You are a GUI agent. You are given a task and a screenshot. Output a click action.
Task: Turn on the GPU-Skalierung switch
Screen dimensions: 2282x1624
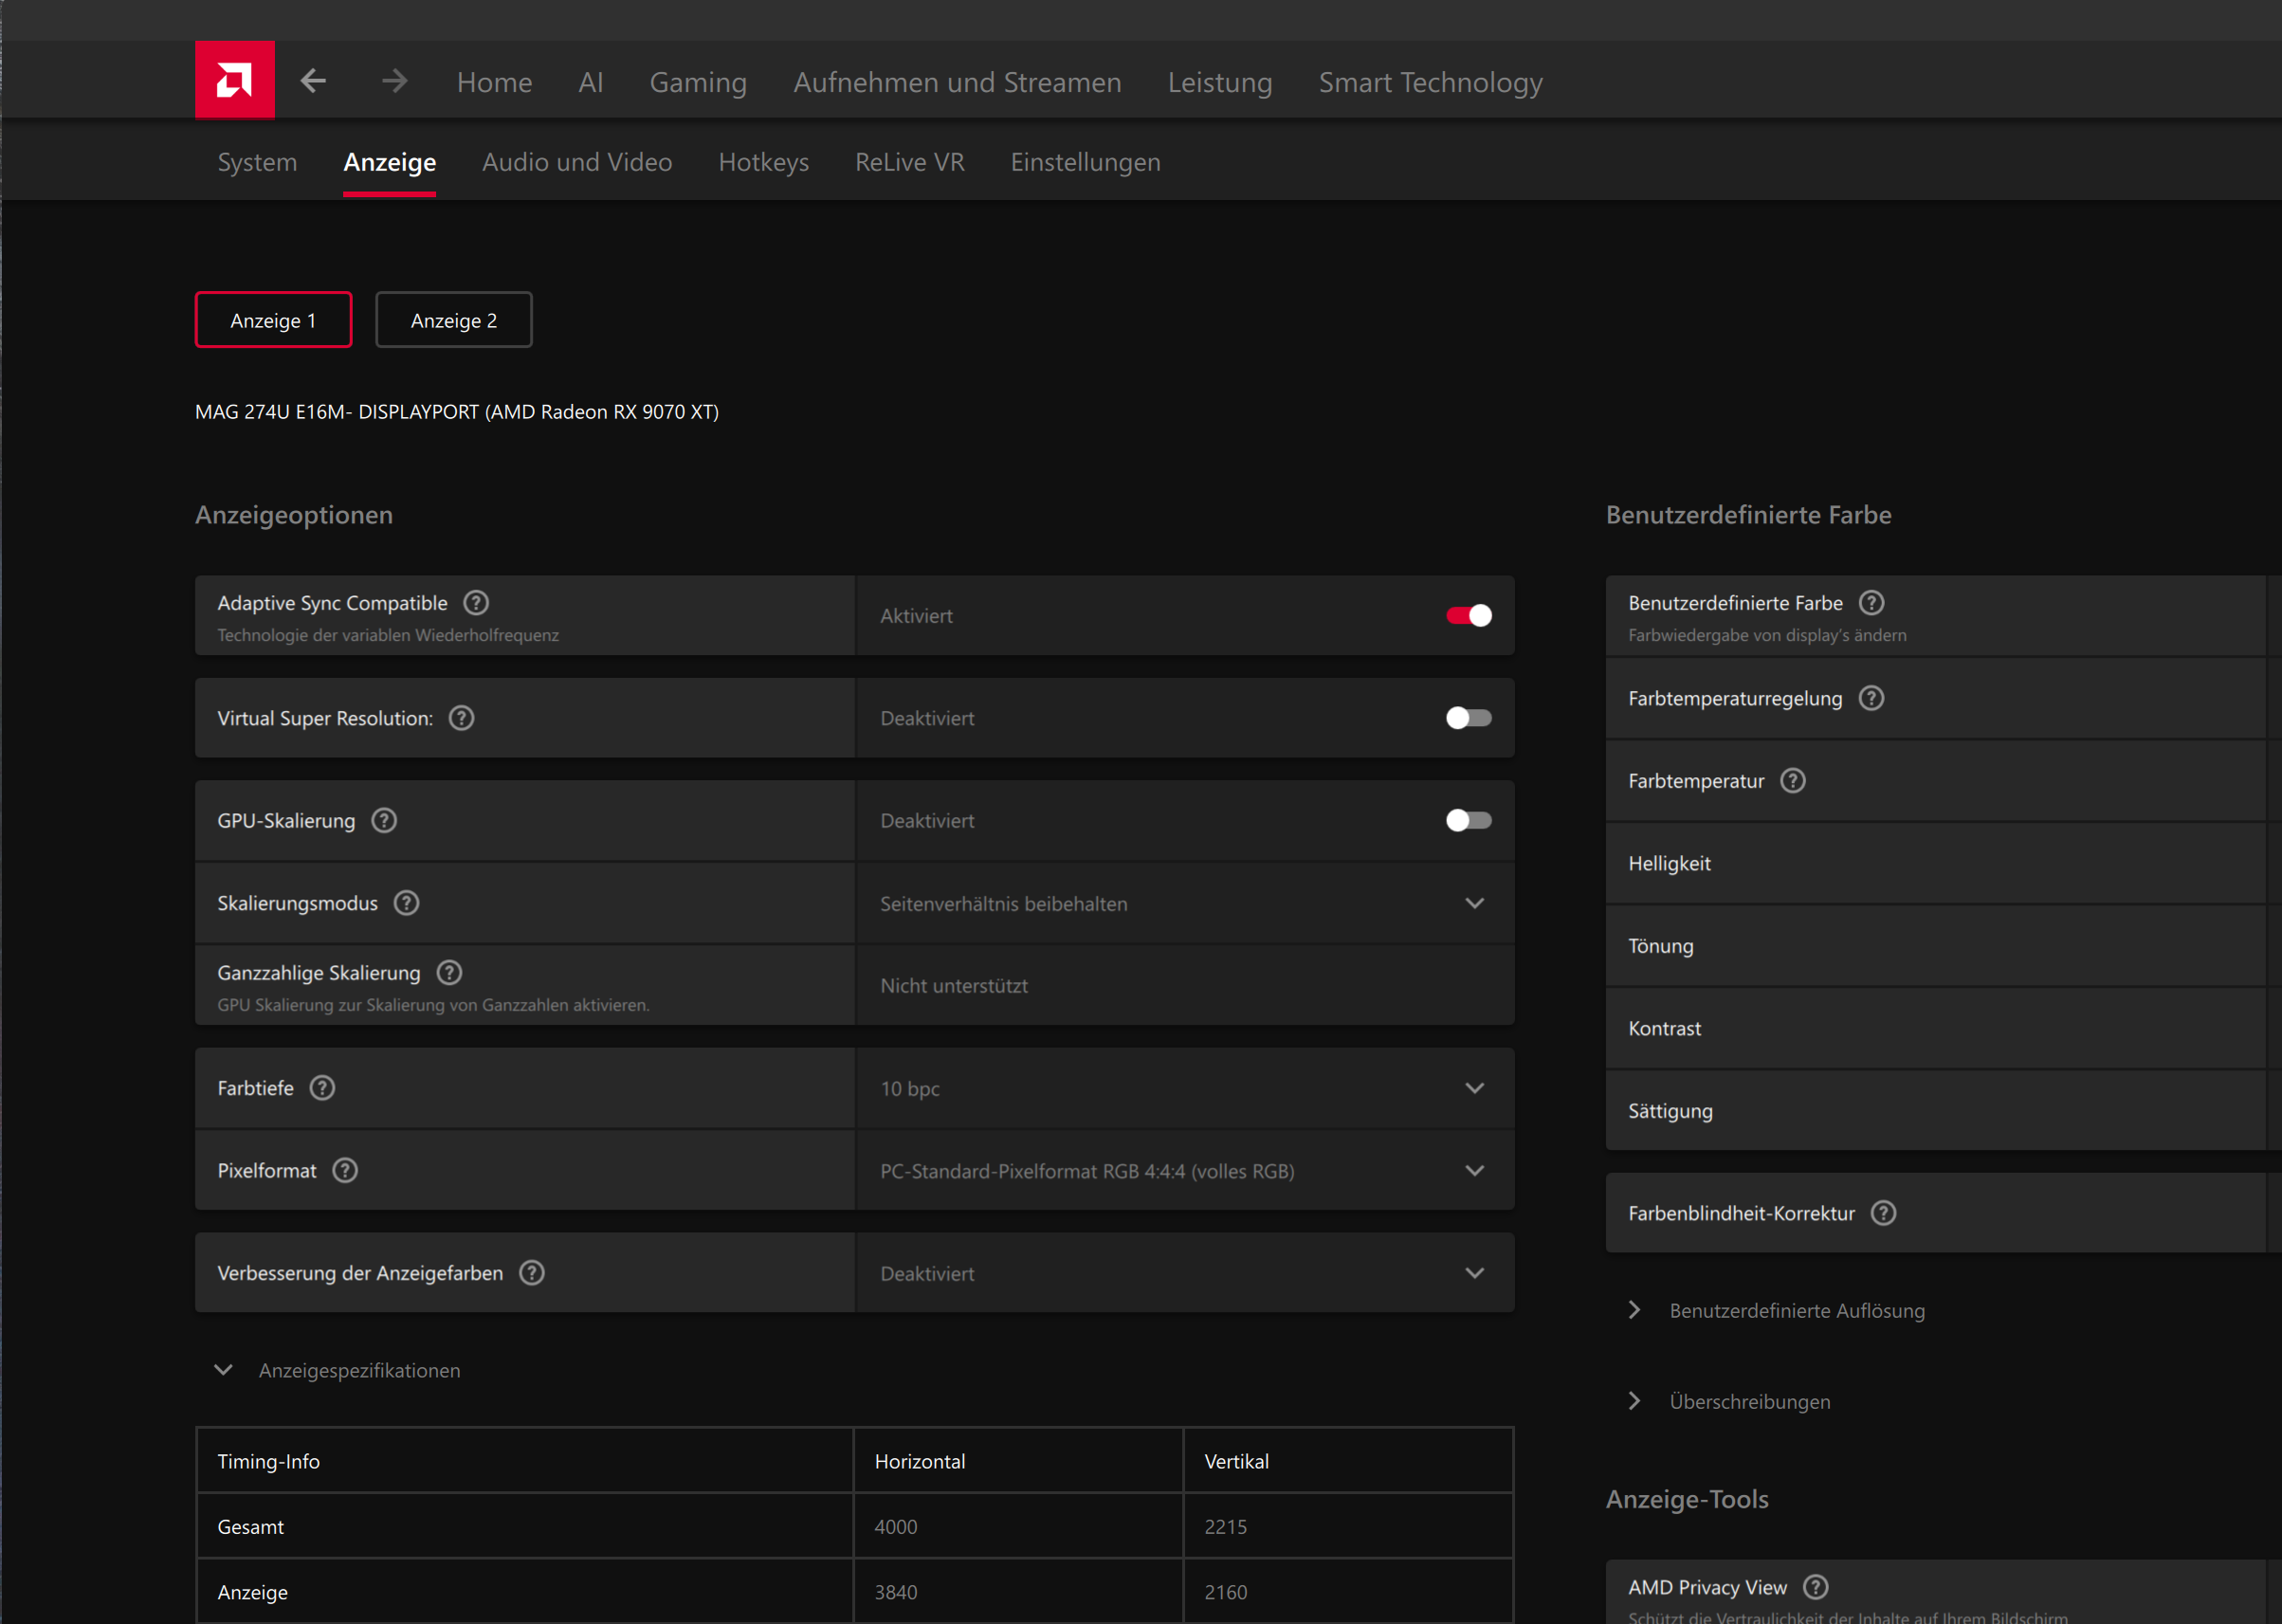click(x=1468, y=821)
